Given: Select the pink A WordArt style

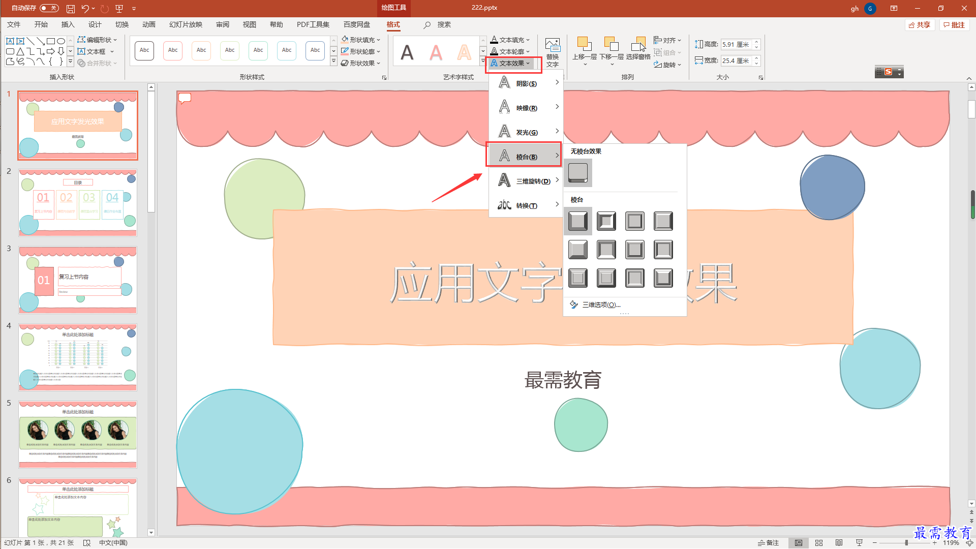Looking at the screenshot, I should pos(436,52).
